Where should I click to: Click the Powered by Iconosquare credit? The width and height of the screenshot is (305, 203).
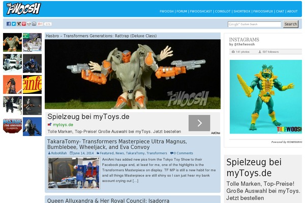tap(287, 142)
